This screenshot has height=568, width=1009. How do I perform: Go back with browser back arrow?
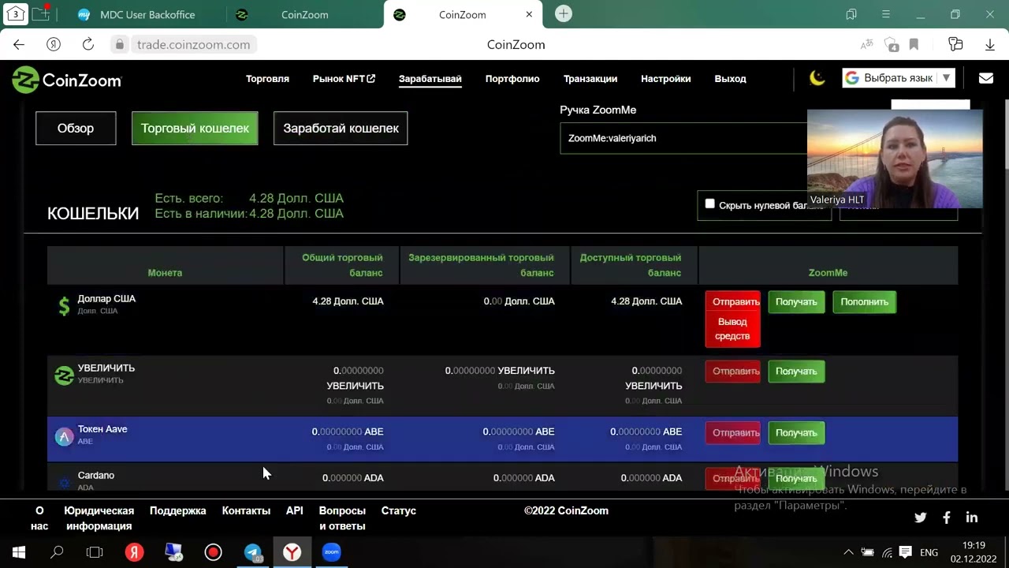pos(19,45)
